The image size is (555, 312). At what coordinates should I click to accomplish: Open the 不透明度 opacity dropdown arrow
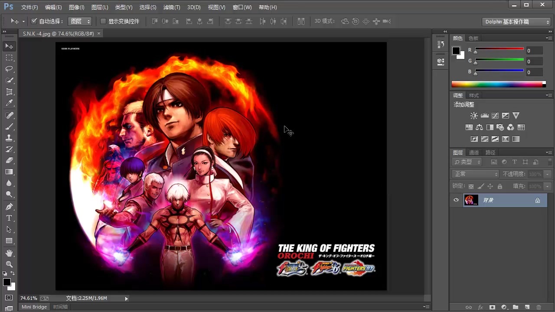[x=548, y=174]
